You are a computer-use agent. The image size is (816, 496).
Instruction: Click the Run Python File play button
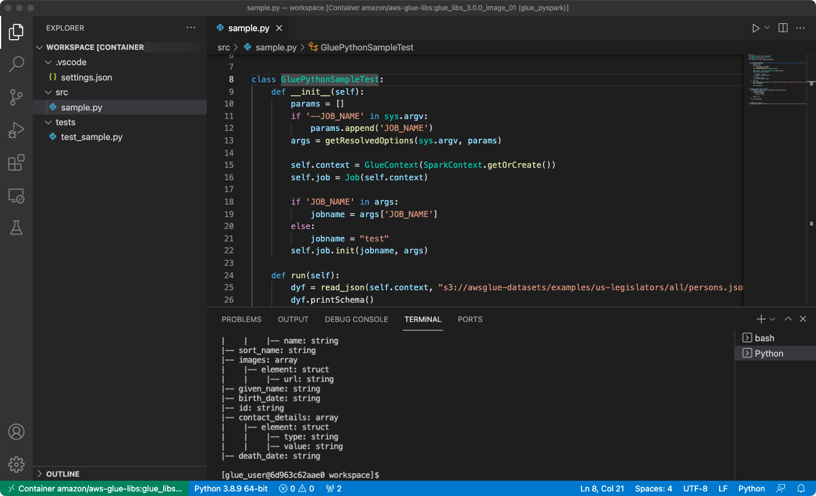click(x=755, y=28)
